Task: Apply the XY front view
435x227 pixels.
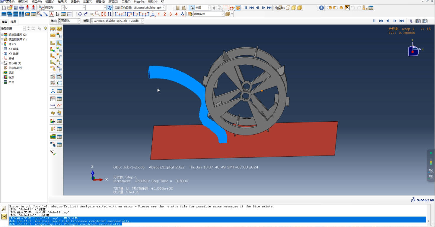Action: coord(117,14)
